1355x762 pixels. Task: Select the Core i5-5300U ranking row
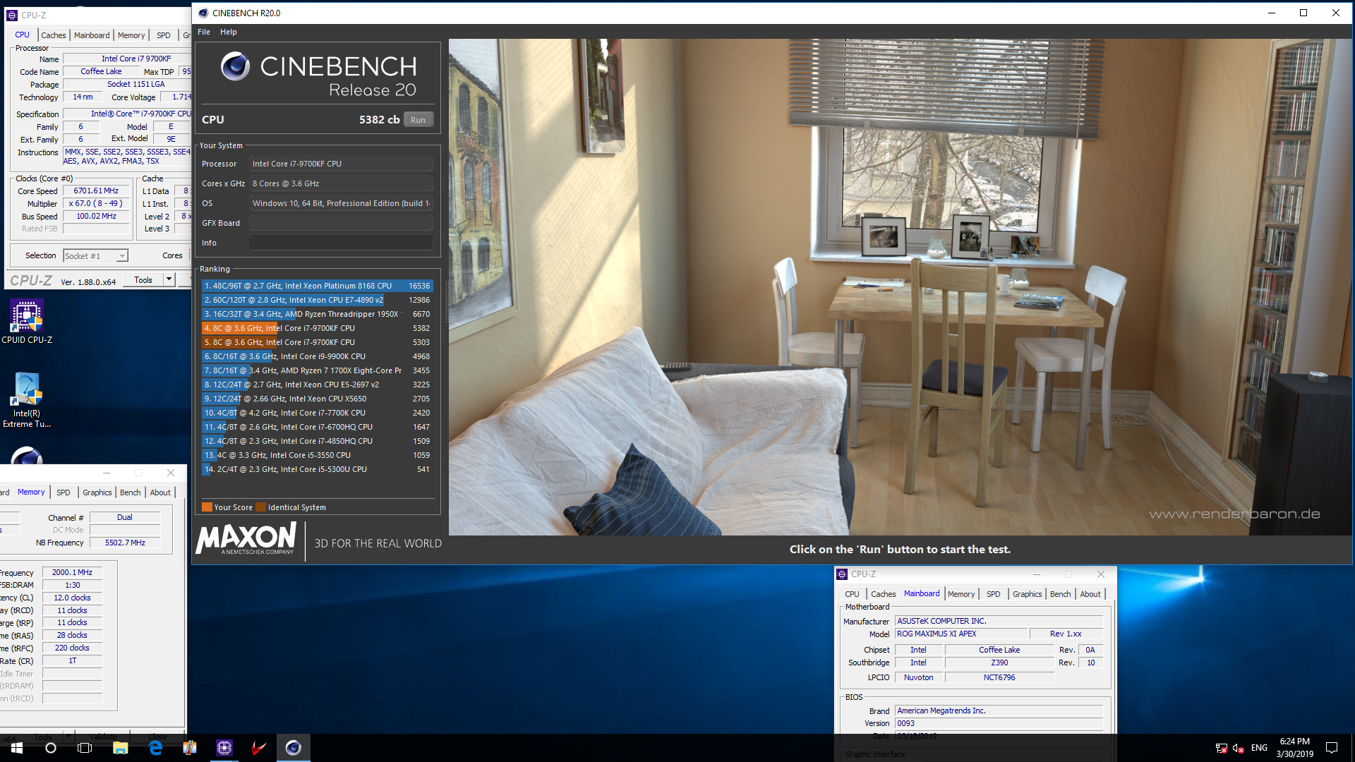[317, 469]
